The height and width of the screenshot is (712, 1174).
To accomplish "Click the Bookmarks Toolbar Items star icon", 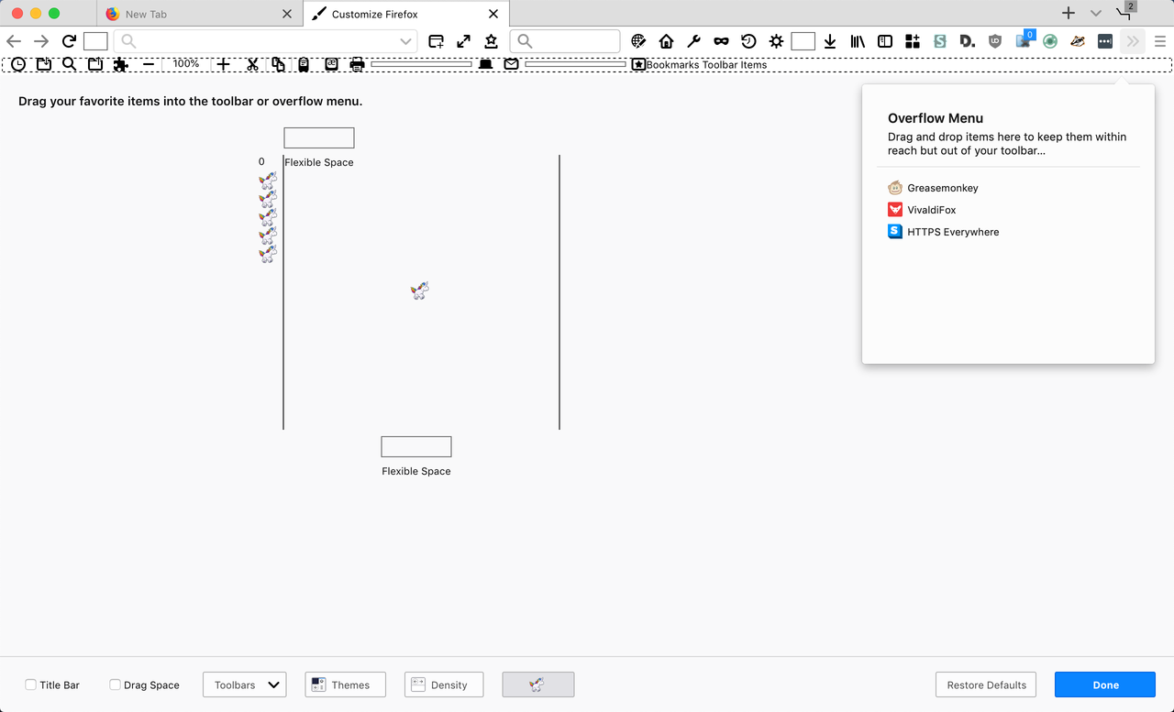I will point(638,64).
